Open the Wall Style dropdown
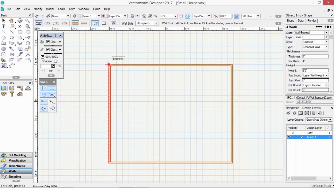This screenshot has height=188, width=334. point(147,23)
